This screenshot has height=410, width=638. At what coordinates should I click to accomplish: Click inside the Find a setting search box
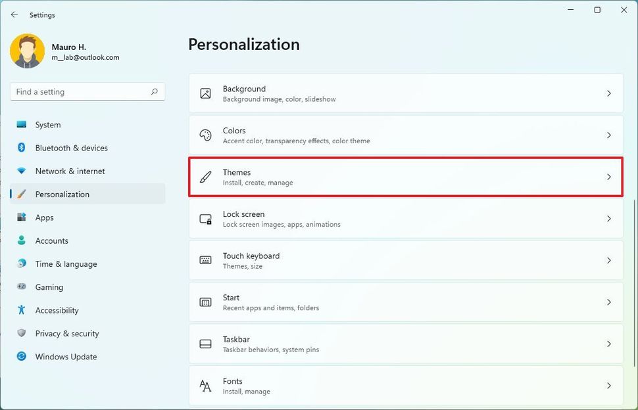(79, 91)
